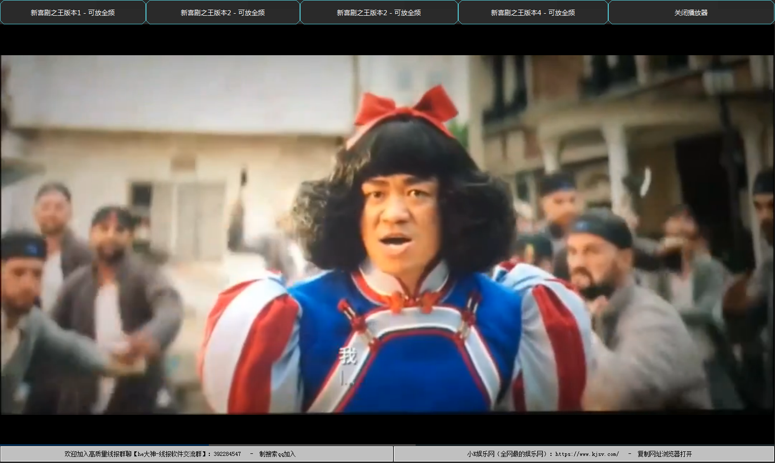
Task: Select the 版本2 tab adjacent to 版本1
Action: 223,12
